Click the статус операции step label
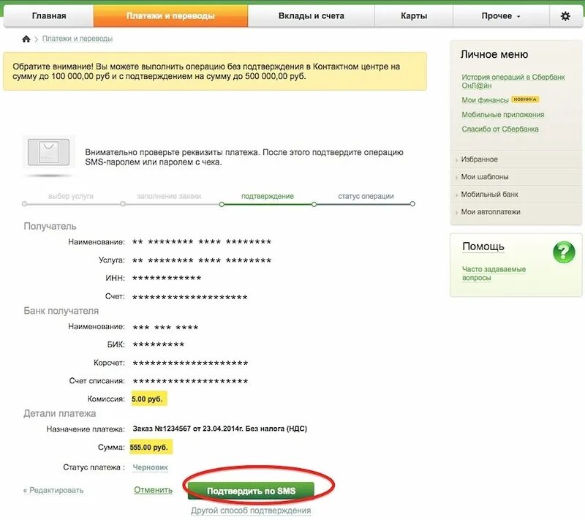The image size is (585, 520). (x=366, y=196)
